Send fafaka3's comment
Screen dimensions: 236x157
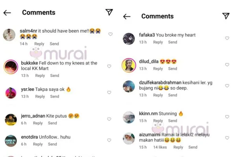(173, 42)
